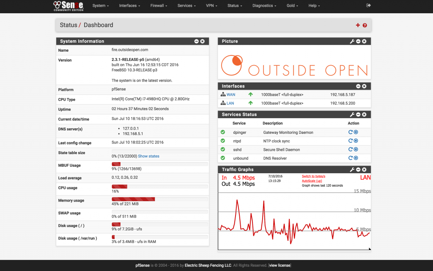Configure the Picture widget with the wrench

[x=352, y=41]
